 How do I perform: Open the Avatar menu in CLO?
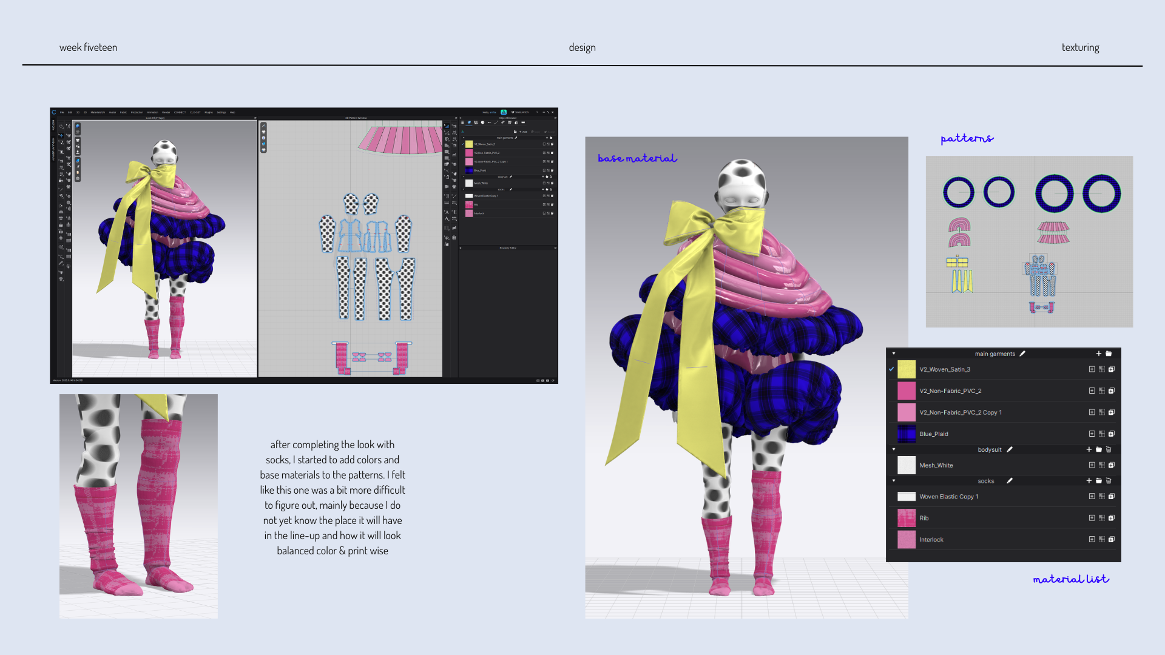[112, 112]
